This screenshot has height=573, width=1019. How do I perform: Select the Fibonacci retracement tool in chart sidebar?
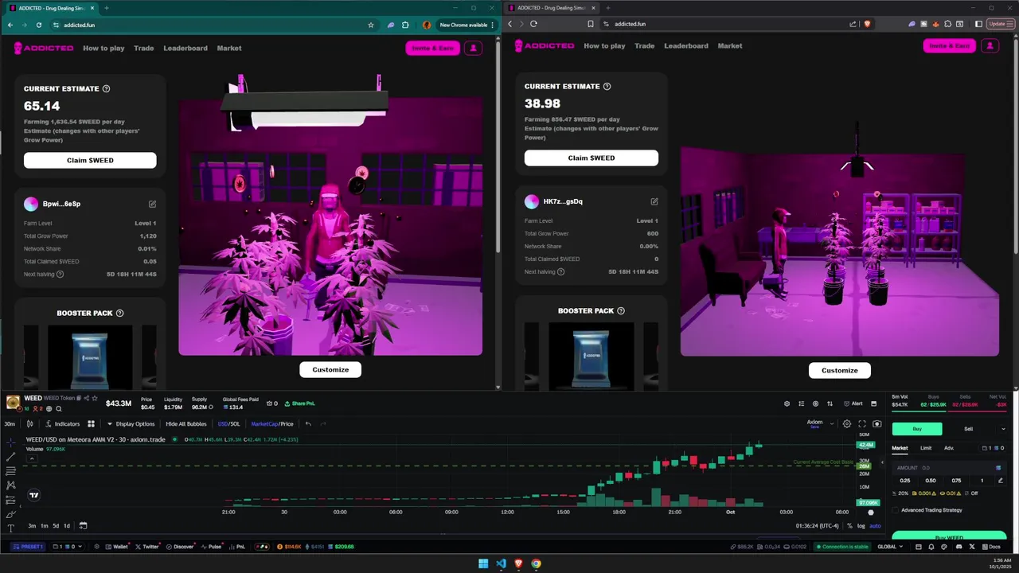click(10, 471)
